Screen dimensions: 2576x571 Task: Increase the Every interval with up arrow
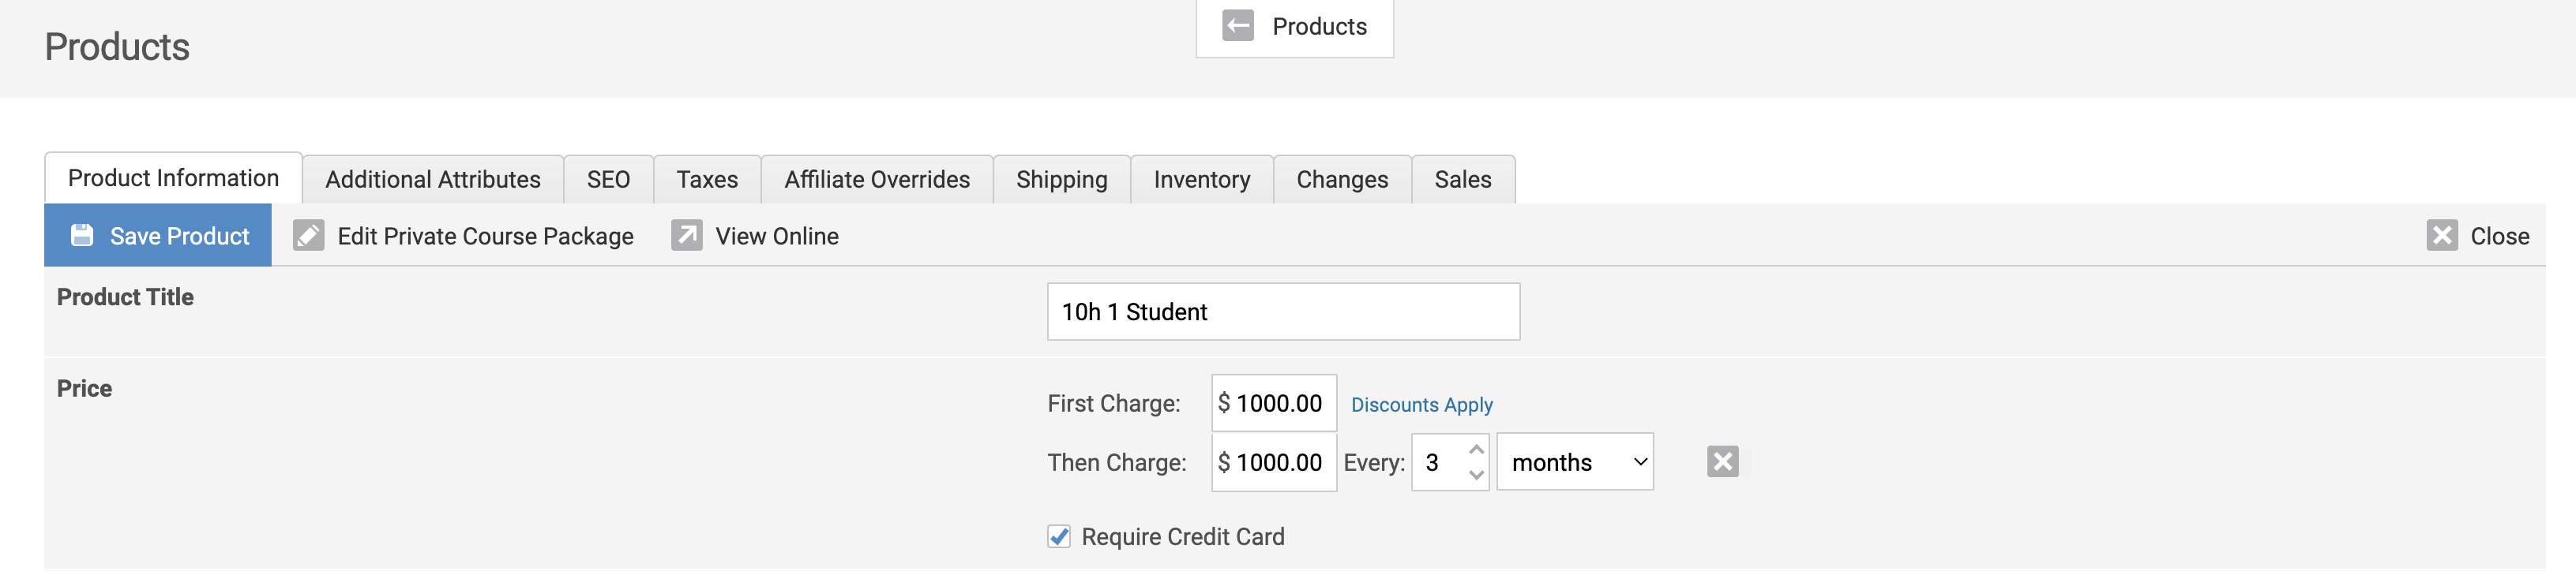(1476, 450)
